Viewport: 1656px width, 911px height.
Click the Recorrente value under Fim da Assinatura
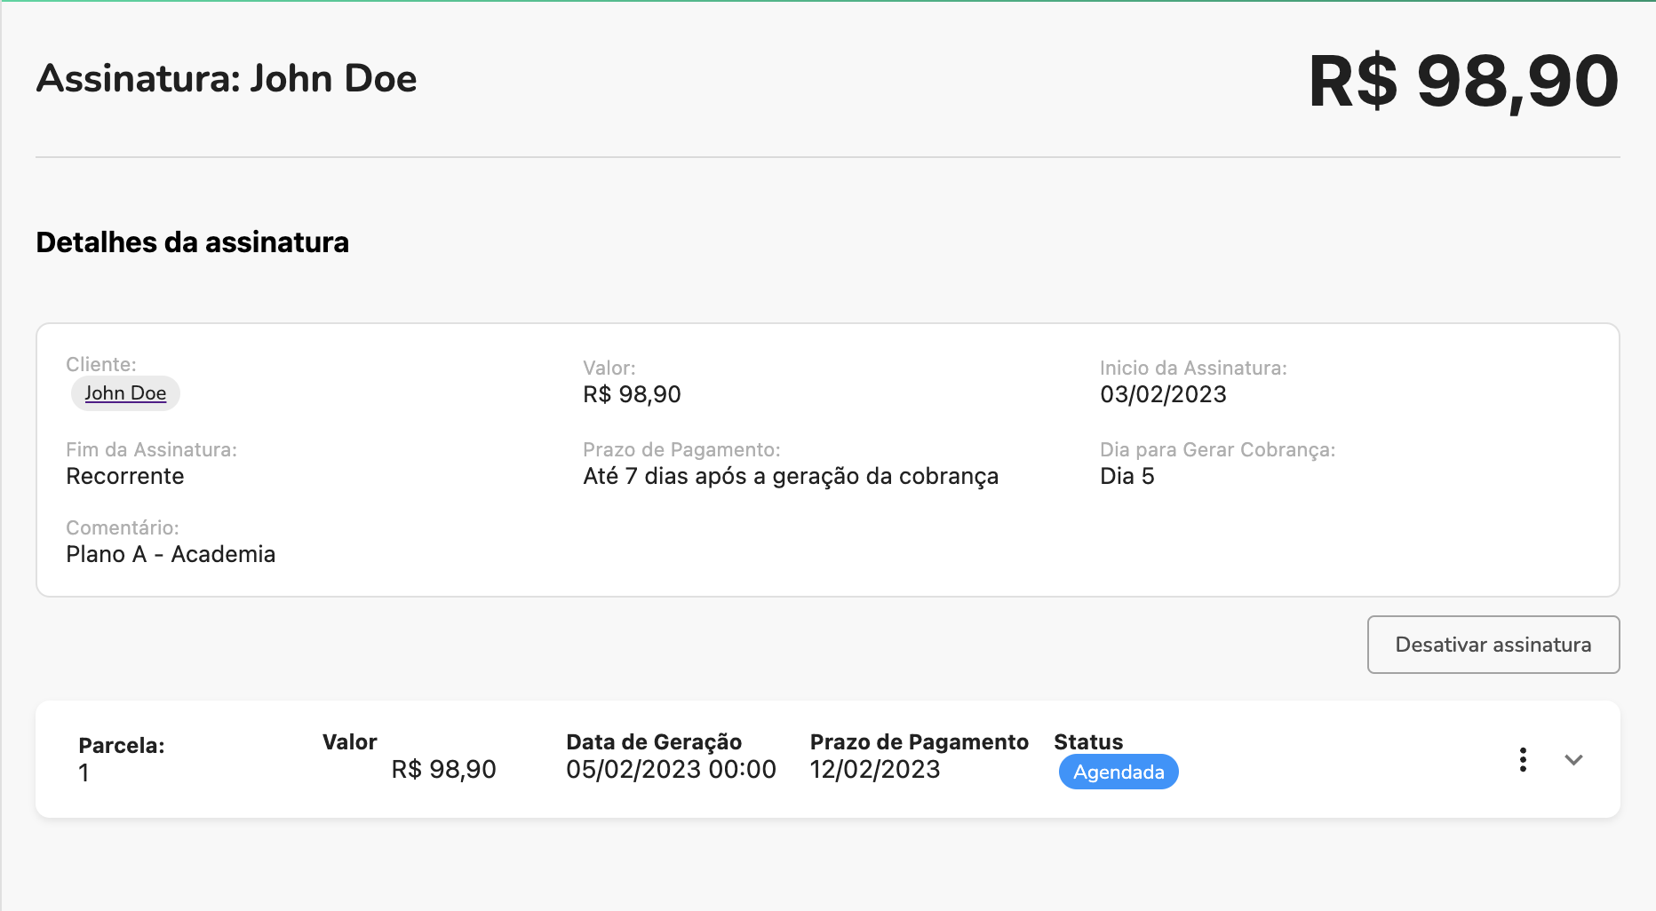[x=125, y=476]
